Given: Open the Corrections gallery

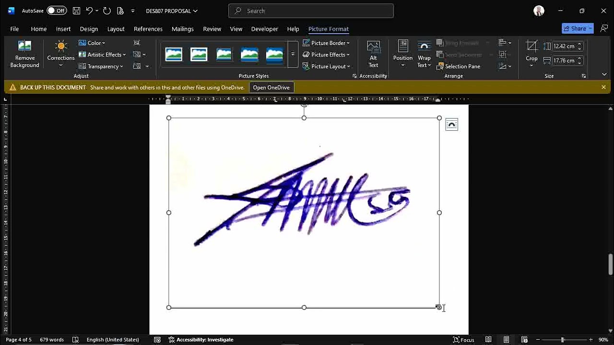Looking at the screenshot, I should (x=61, y=55).
